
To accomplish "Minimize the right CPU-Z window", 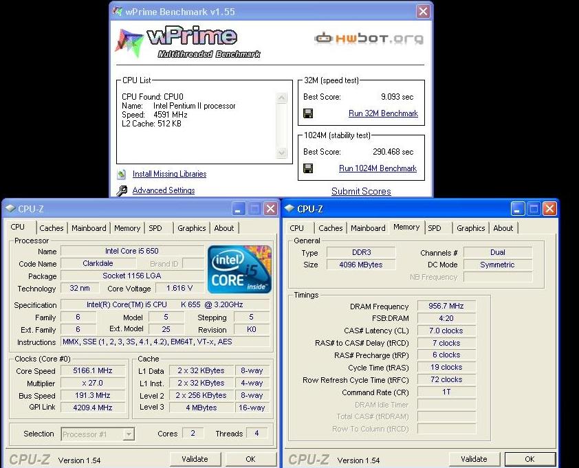I will pos(517,209).
